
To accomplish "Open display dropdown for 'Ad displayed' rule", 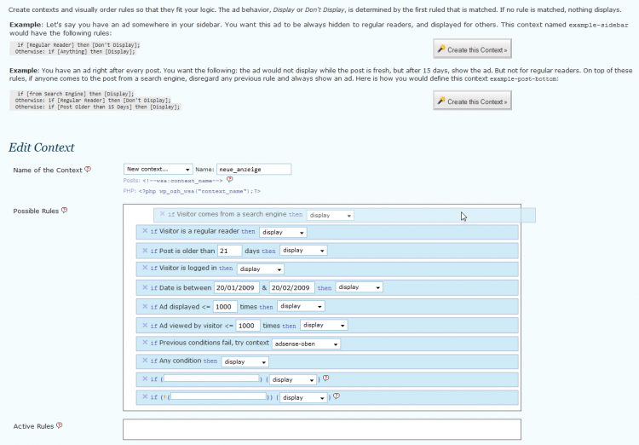I will [x=301, y=306].
